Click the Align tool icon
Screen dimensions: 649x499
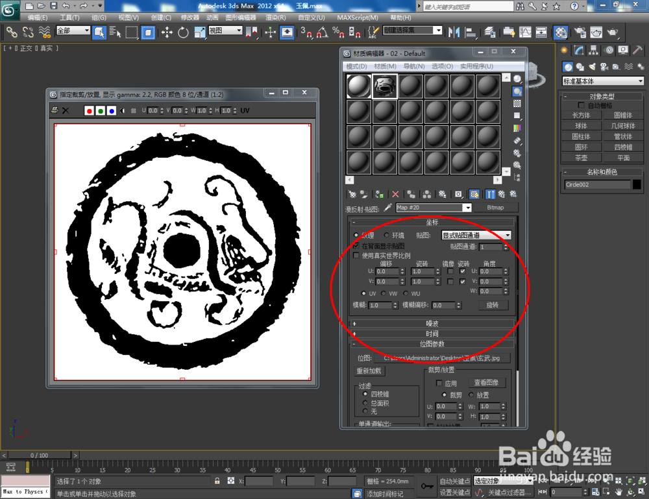(x=471, y=32)
